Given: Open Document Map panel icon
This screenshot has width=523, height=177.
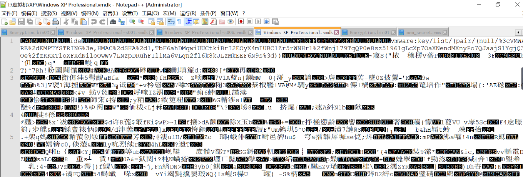Looking at the screenshot, I should tap(205, 22).
